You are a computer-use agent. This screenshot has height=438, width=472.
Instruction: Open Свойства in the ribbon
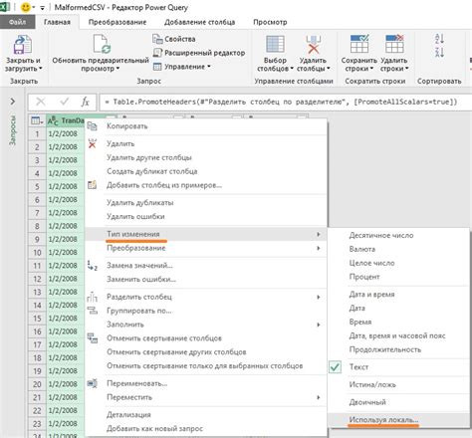[x=174, y=39]
